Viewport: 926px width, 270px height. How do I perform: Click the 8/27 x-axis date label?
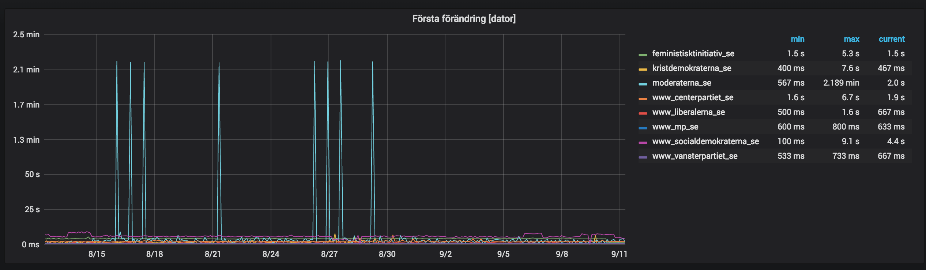(x=329, y=254)
